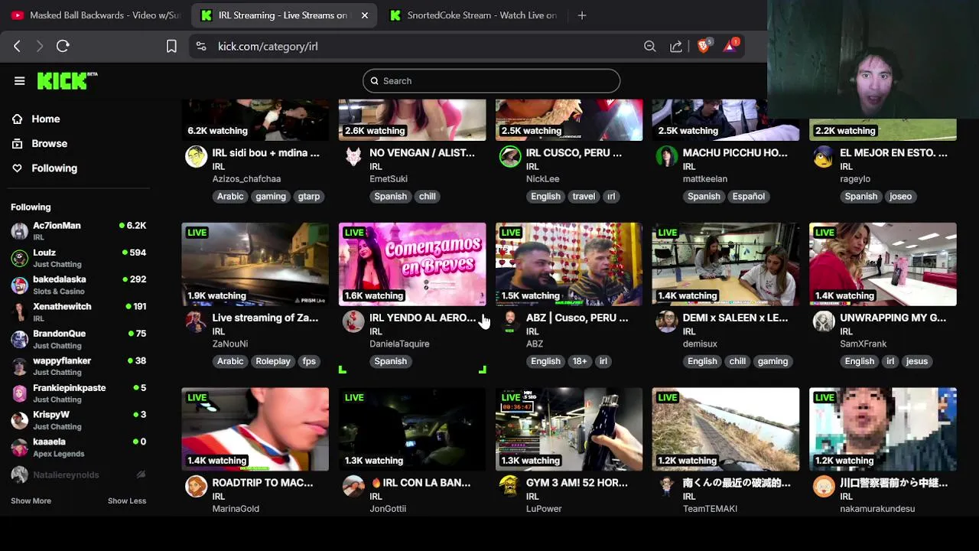This screenshot has height=551, width=979.
Task: Click the zoom magnifier icon in address bar
Action: 649,46
